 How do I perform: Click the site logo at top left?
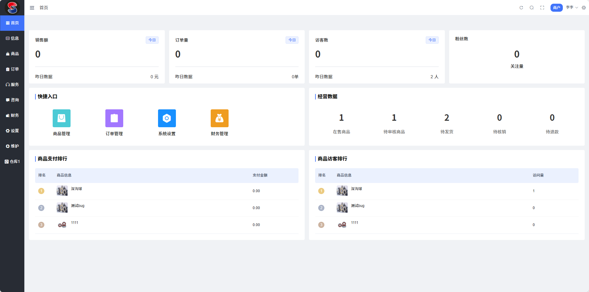coord(12,8)
